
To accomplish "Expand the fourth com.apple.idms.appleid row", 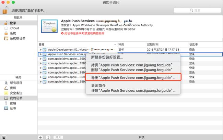I will click(x=40, y=73).
